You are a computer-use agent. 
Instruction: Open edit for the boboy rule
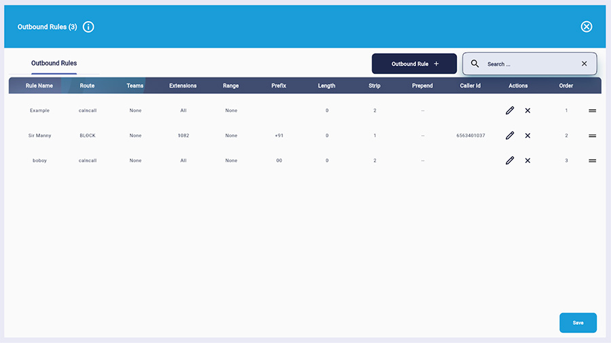click(x=510, y=161)
